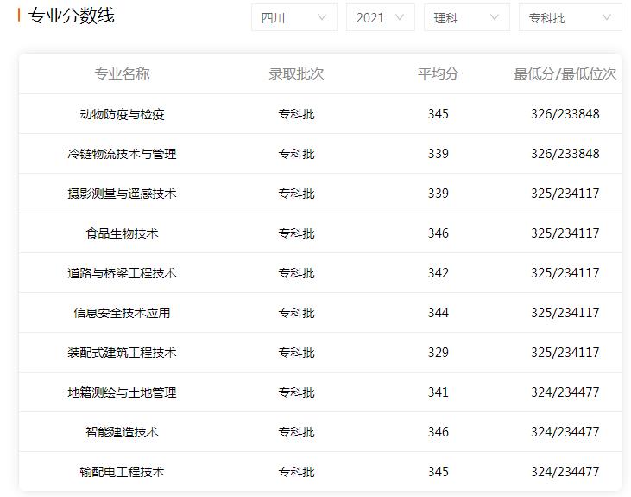Open the 理科 subject dropdown

(x=467, y=17)
